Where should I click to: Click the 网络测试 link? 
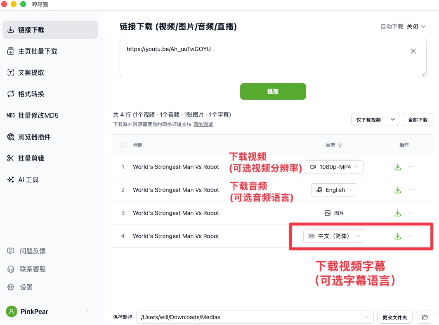(x=203, y=124)
